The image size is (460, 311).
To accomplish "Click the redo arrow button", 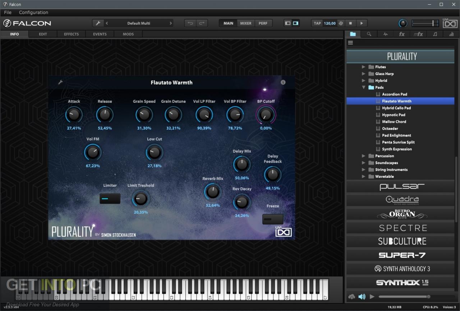I will pos(202,23).
